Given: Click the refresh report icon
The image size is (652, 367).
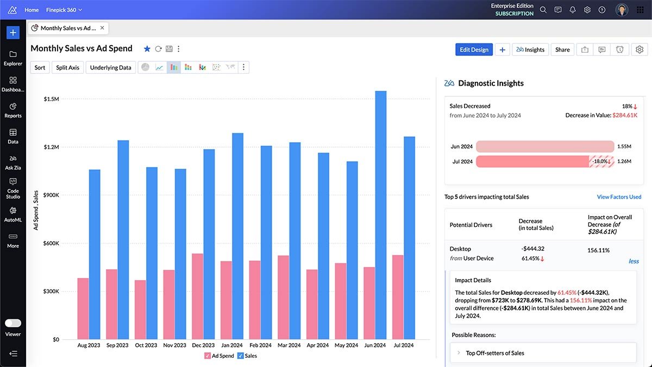Looking at the screenshot, I should [158, 49].
